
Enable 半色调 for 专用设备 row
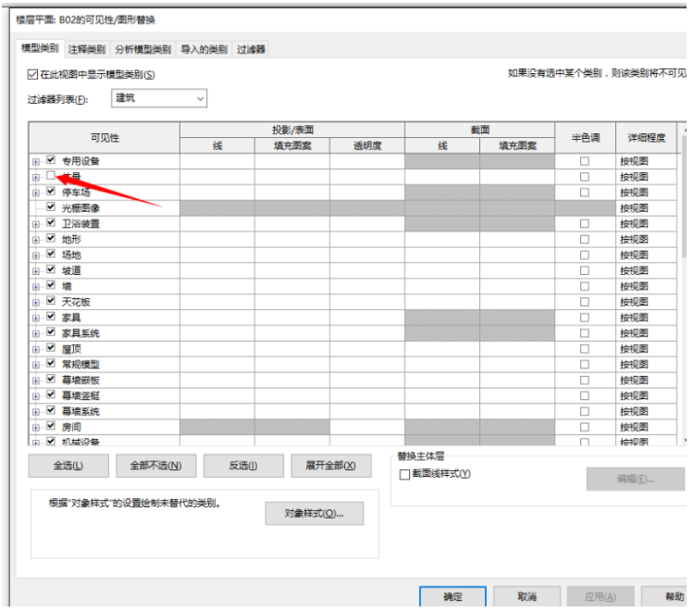585,161
